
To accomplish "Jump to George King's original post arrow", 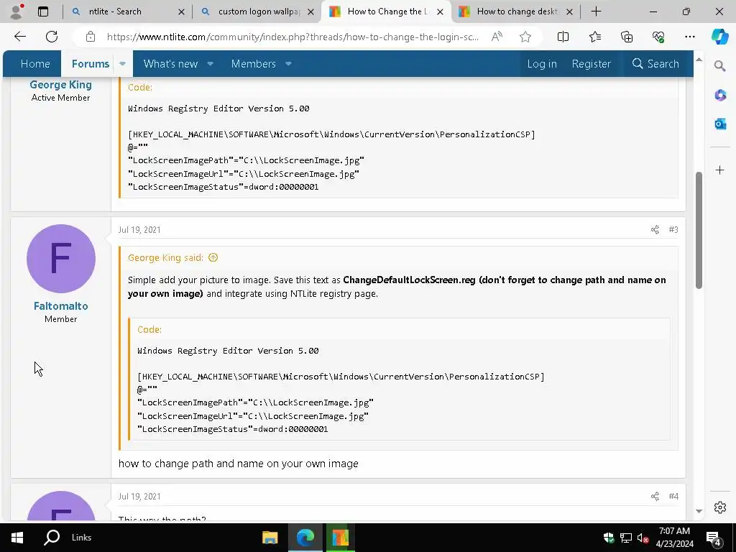I will (213, 257).
